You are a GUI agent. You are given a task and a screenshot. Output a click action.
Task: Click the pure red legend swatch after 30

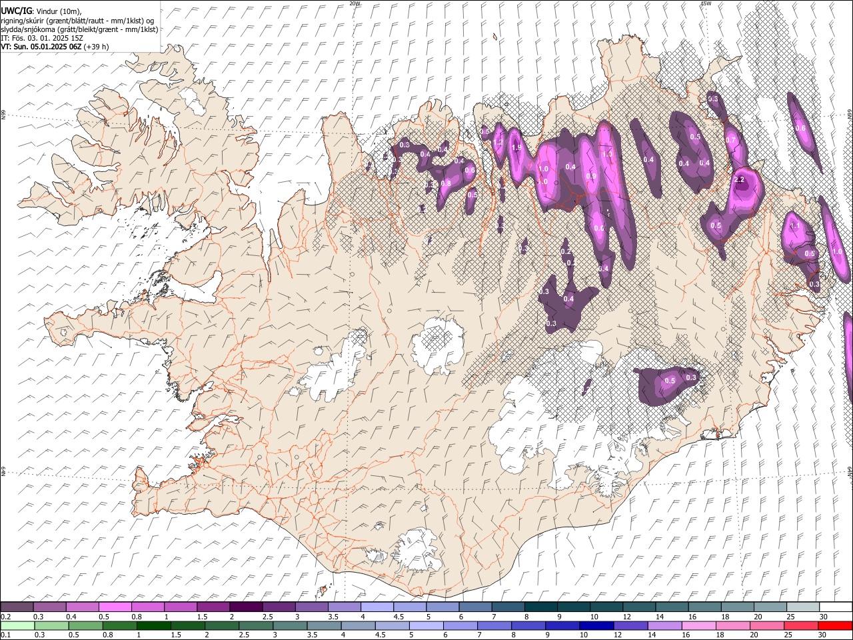pyautogui.click(x=834, y=625)
